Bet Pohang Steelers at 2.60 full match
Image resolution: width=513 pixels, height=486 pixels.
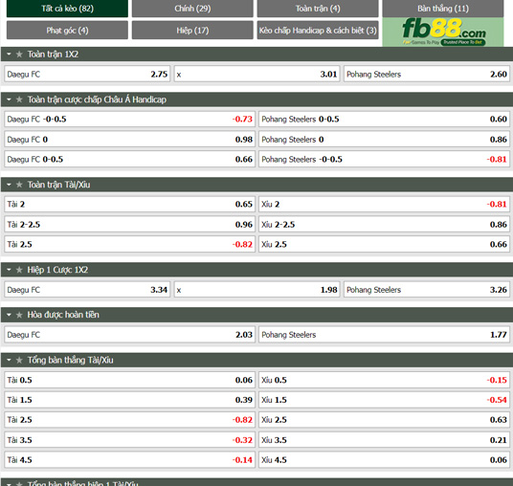pyautogui.click(x=427, y=75)
